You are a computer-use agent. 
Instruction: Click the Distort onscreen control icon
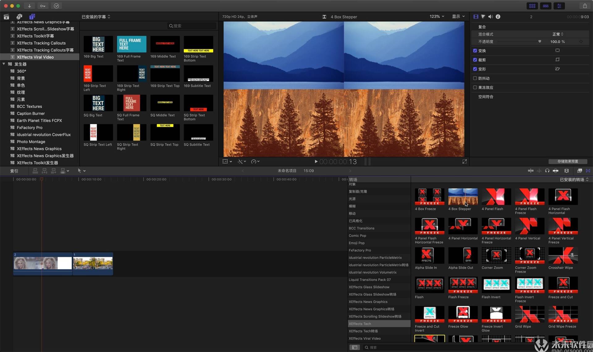557,69
